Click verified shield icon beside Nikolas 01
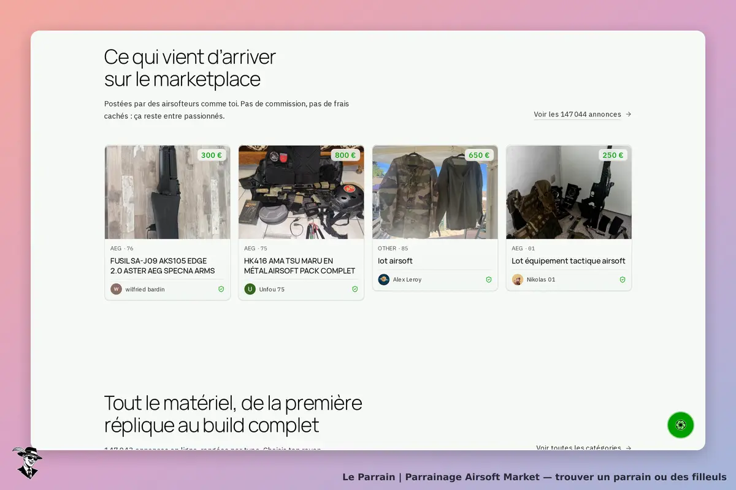 [x=623, y=279]
